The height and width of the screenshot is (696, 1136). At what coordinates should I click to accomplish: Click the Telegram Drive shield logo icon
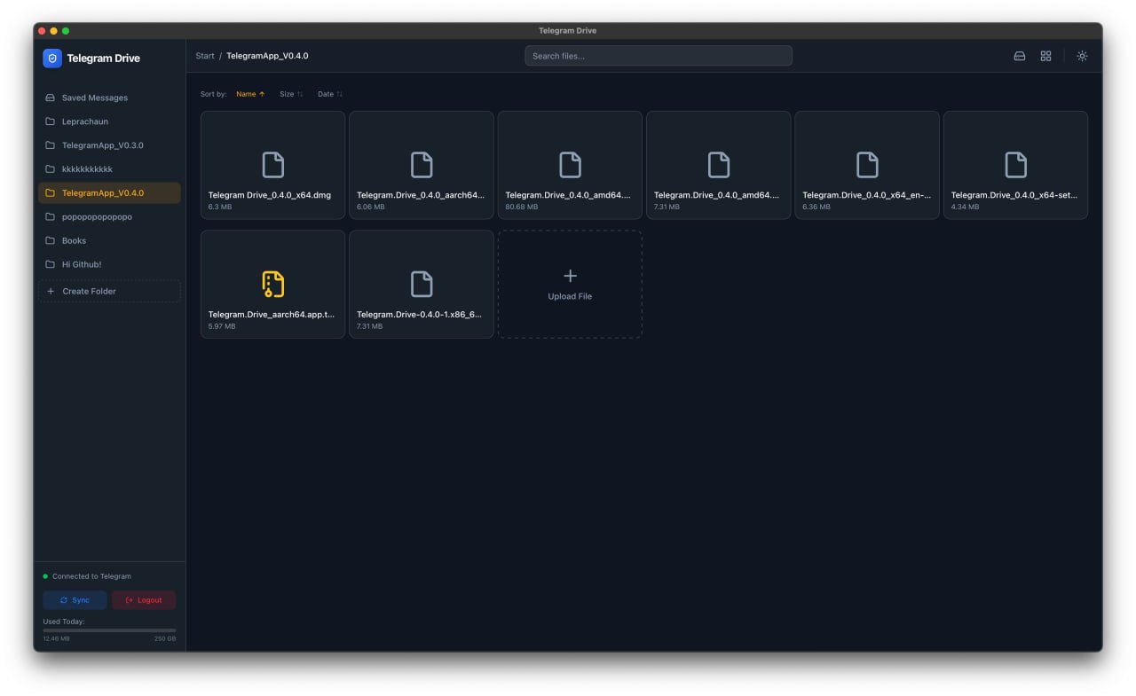click(x=52, y=59)
